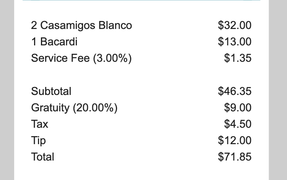Screen dimensions: 287x180
Task: Click the gray margin left of the receipt
Action: pyautogui.click(x=7, y=90)
